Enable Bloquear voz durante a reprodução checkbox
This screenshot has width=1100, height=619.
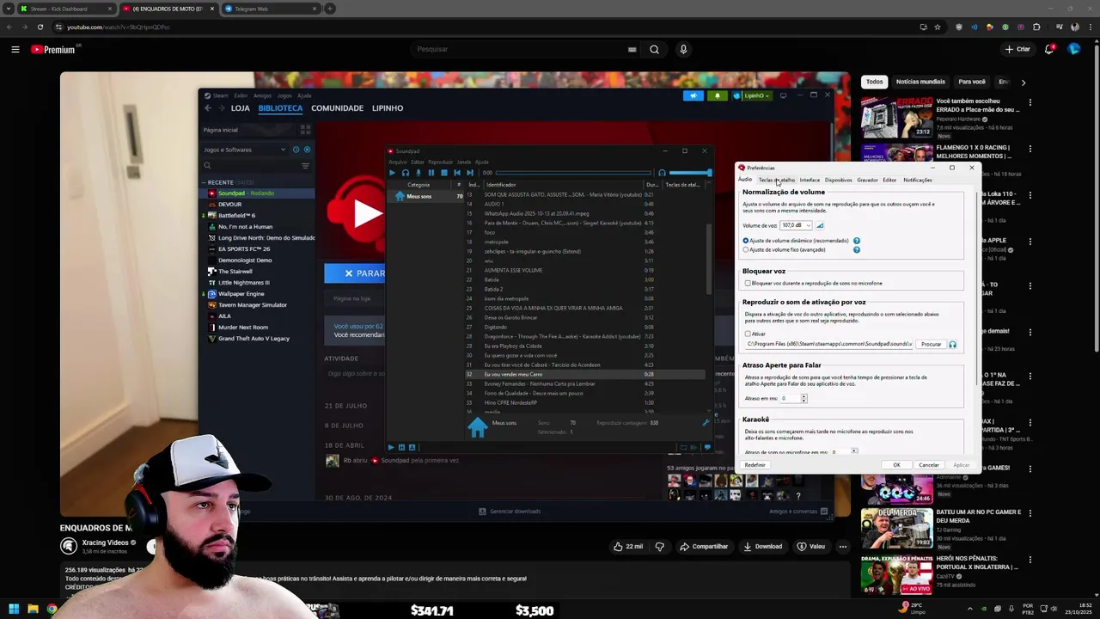coord(748,283)
